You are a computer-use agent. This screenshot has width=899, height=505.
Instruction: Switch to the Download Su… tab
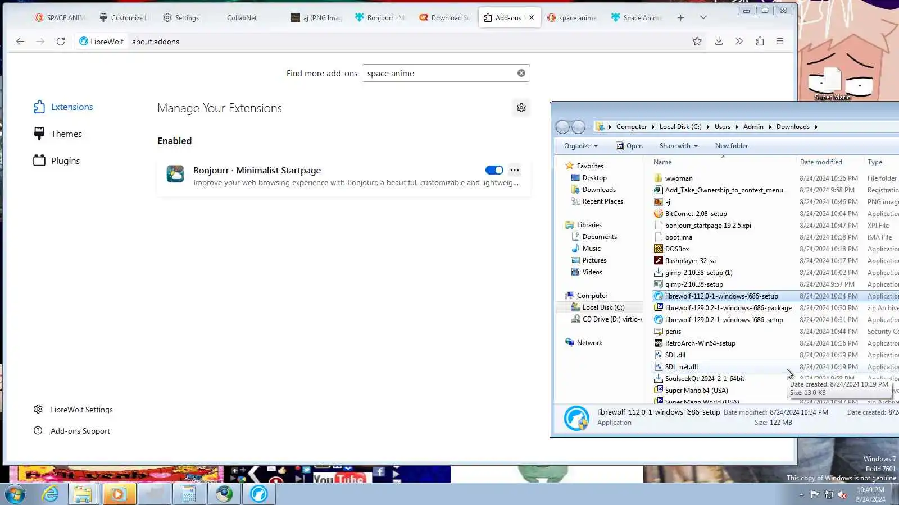[444, 17]
